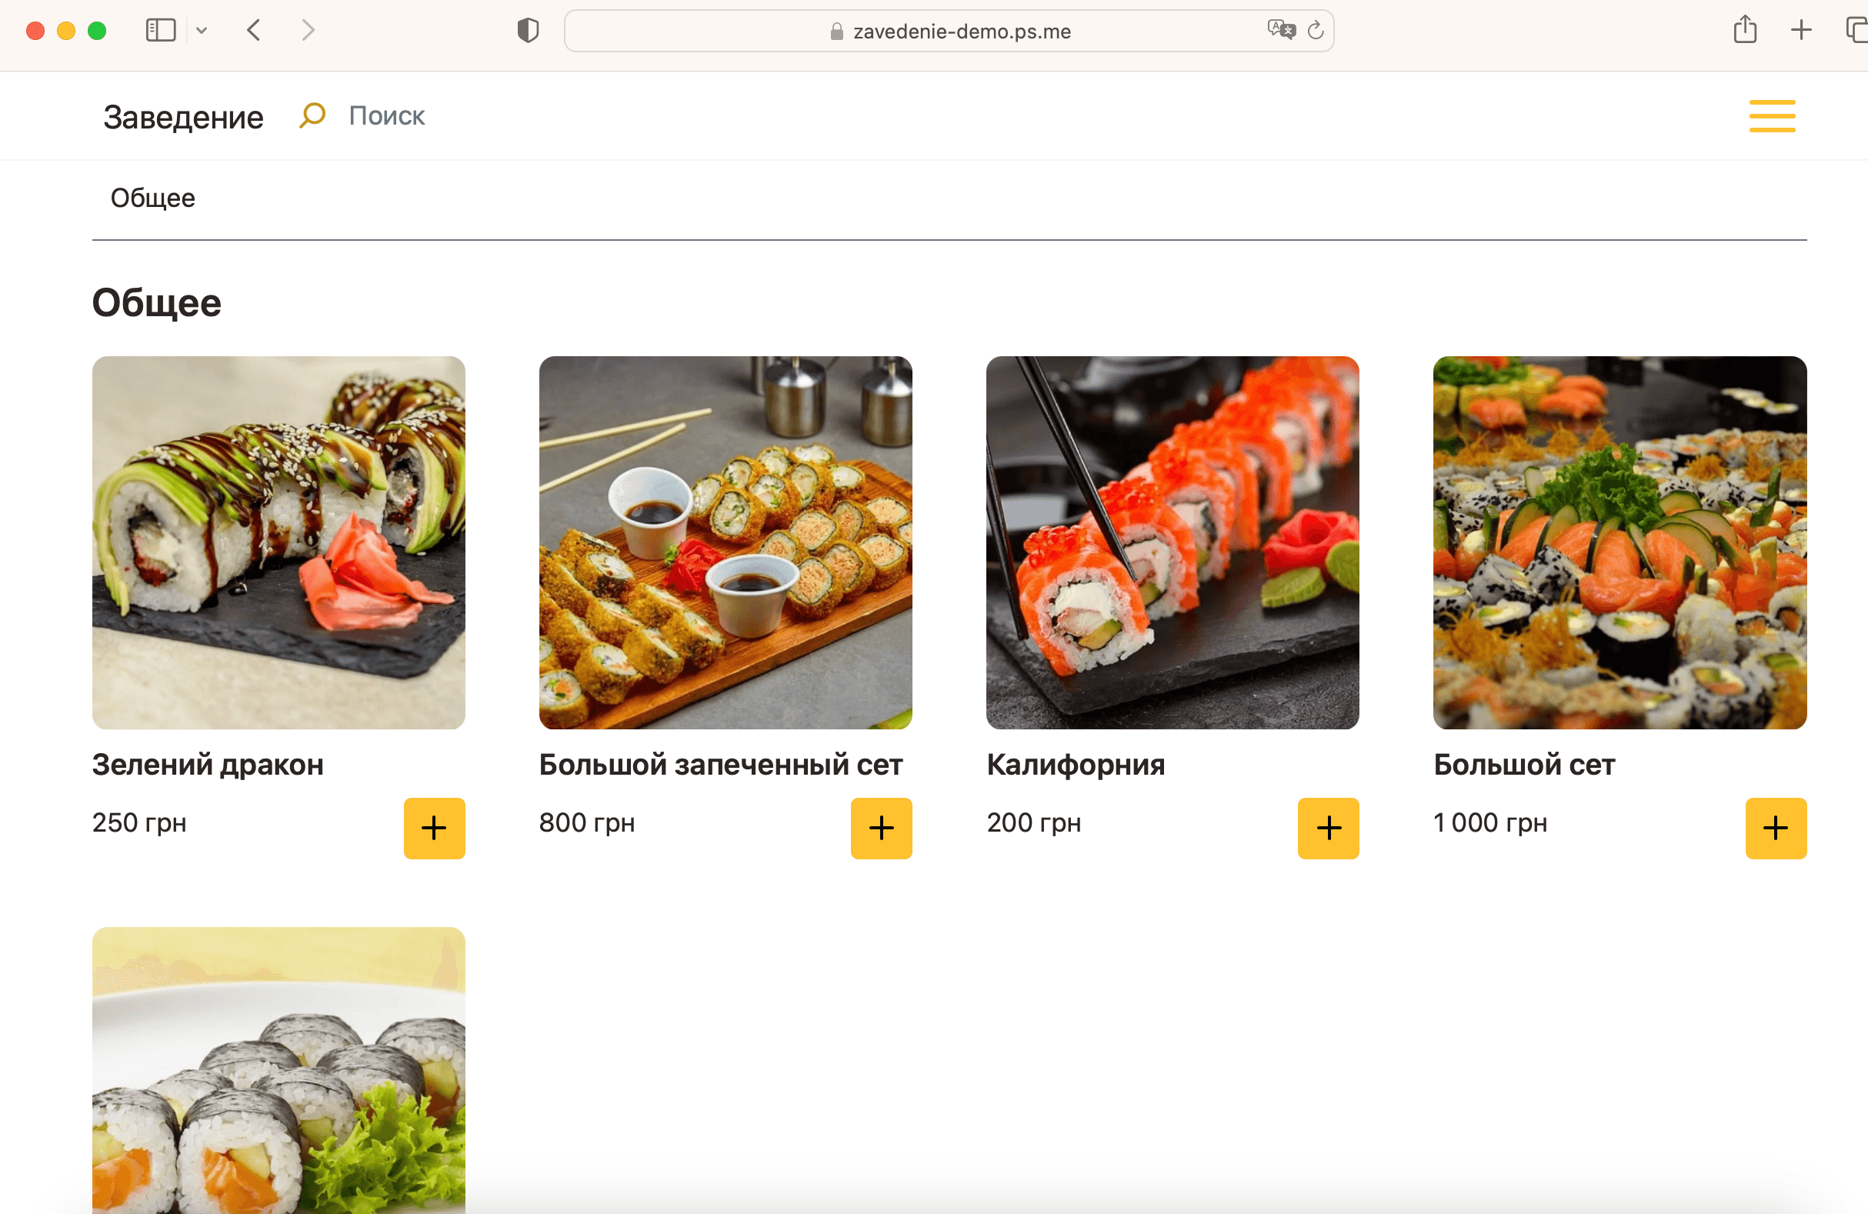Reload the page with refresh icon

tap(1316, 31)
